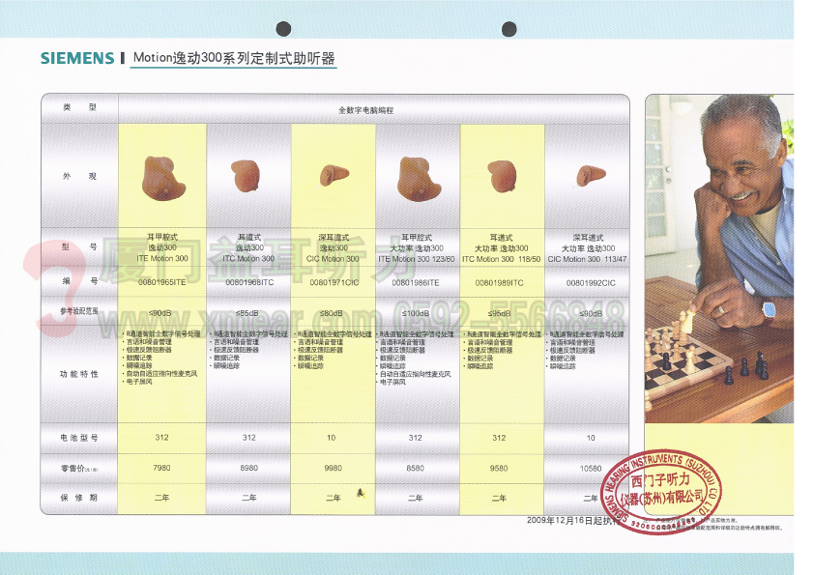Click the hearing aid image above 00801965ITE
Viewport: 814px width, 575px height.
pyautogui.click(x=163, y=178)
